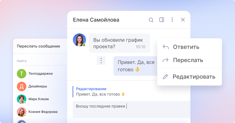Choose Ксения Федорова as forward recipient
This screenshot has width=235, height=123.
[43, 112]
